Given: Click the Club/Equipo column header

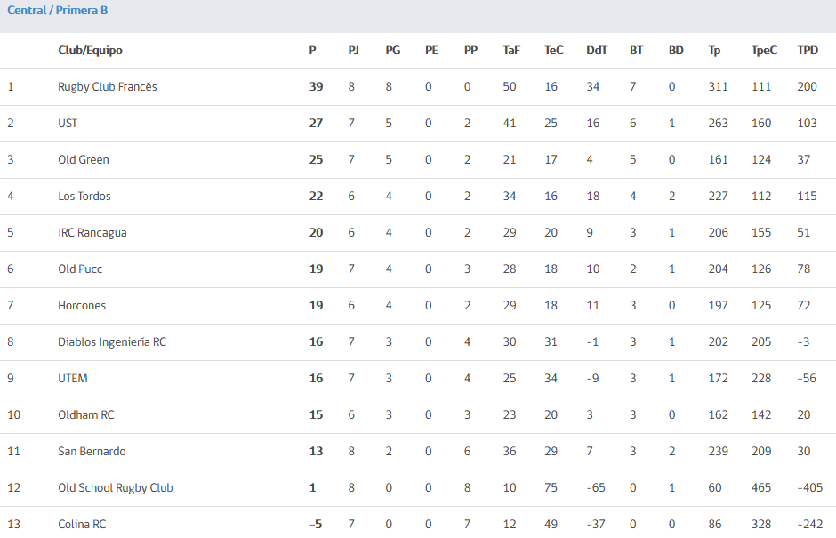Looking at the screenshot, I should click(x=90, y=50).
